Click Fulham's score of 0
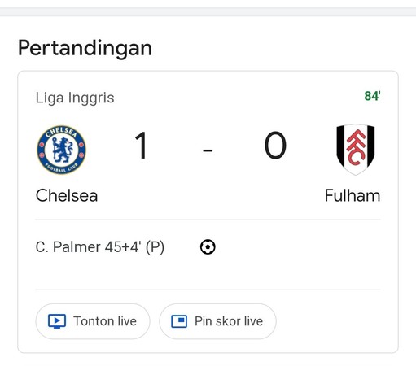Viewport: 416px width, 366px height. (x=275, y=146)
